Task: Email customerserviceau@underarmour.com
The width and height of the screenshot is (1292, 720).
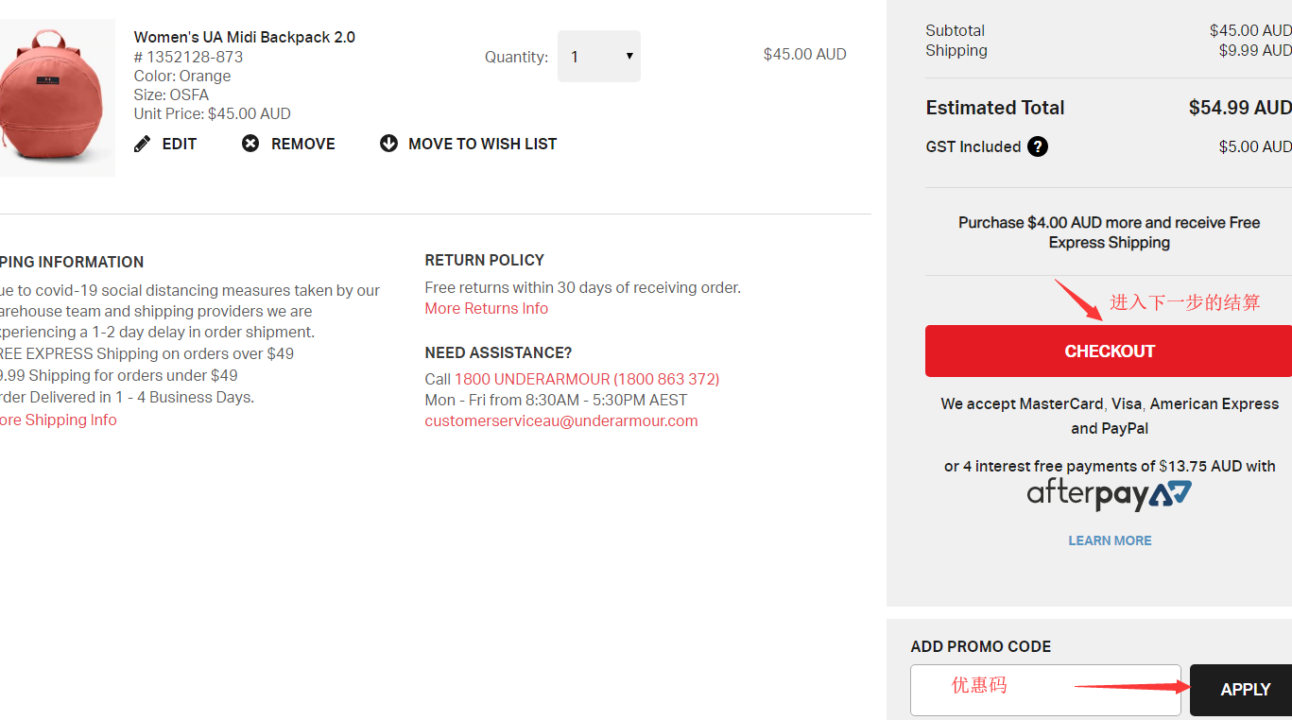Action: (561, 421)
